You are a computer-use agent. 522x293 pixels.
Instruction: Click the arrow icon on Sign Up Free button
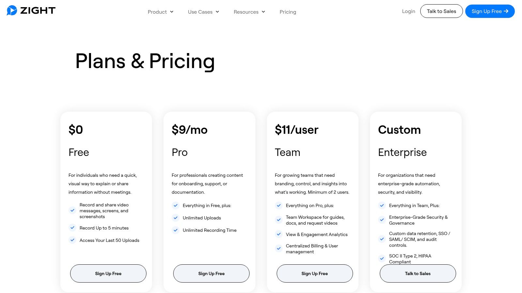507,11
